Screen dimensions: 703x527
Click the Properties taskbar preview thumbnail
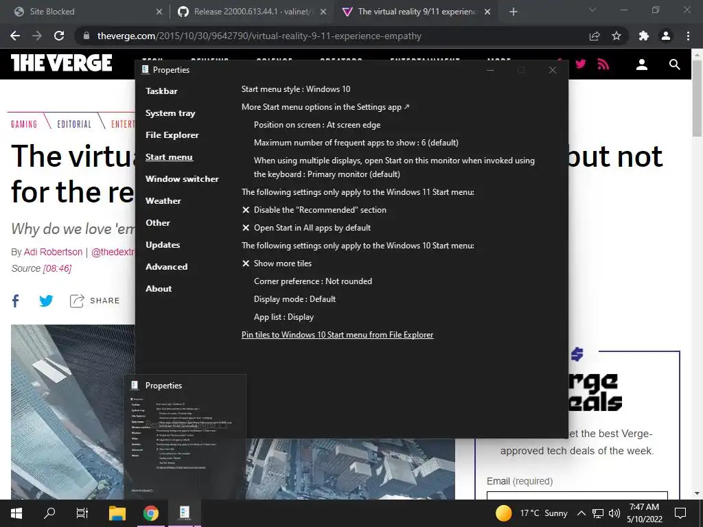[x=185, y=436]
